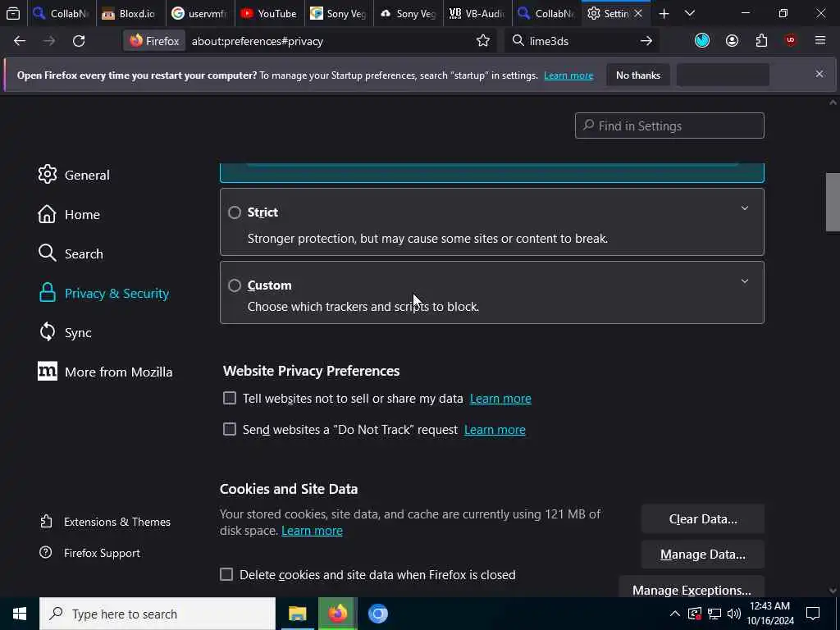Click the Firefox identity badge in address bar

point(154,41)
